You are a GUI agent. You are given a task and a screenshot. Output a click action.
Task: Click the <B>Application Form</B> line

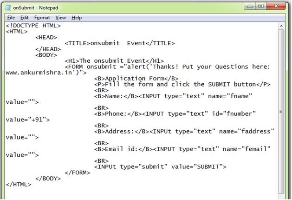[136, 79]
